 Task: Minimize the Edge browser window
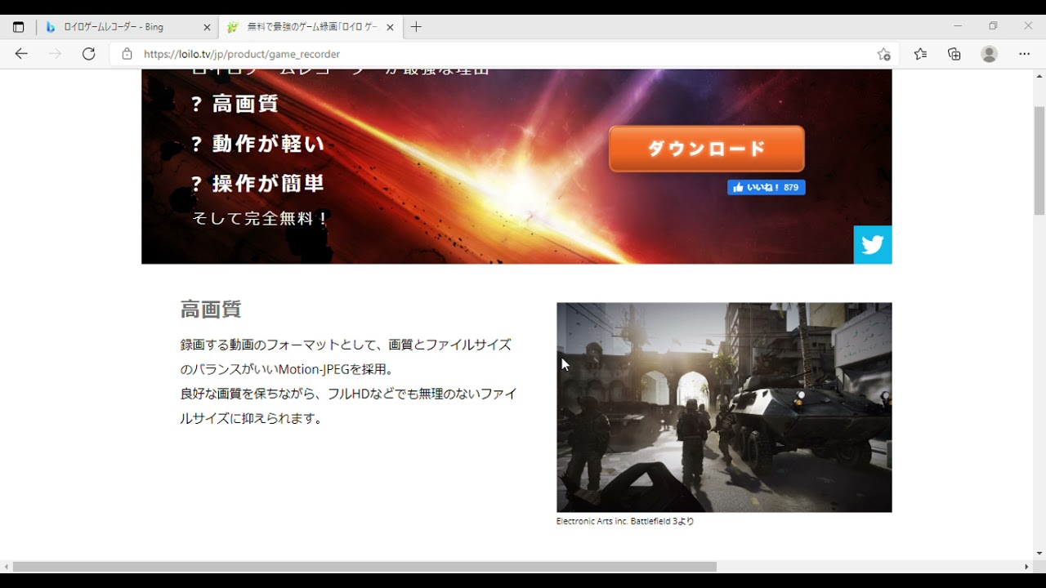coord(958,26)
